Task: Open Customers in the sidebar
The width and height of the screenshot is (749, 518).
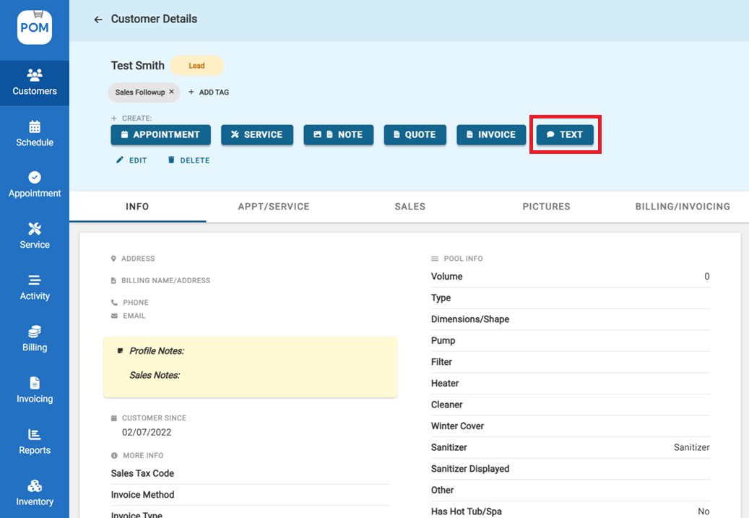Action: click(x=35, y=82)
